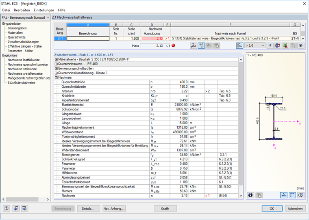Select Nachweise lastfallweise in the navigator
Viewport: 309px width, 220px height.
24,60
